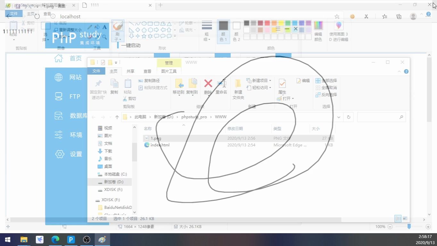Image resolution: width=437 pixels, height=246 pixels.
Task: Click 使用画图 3D 进行编辑 in Paint
Action: click(338, 31)
